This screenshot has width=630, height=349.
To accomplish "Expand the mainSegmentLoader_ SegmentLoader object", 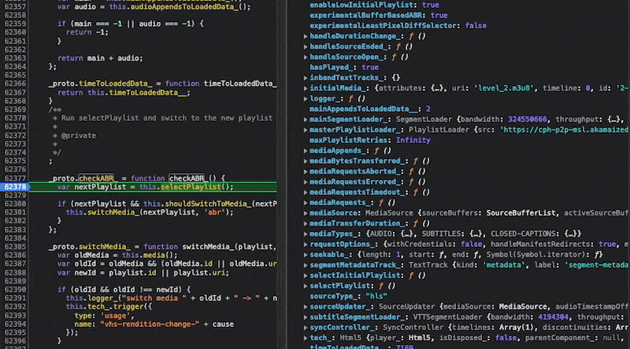I will click(x=306, y=119).
